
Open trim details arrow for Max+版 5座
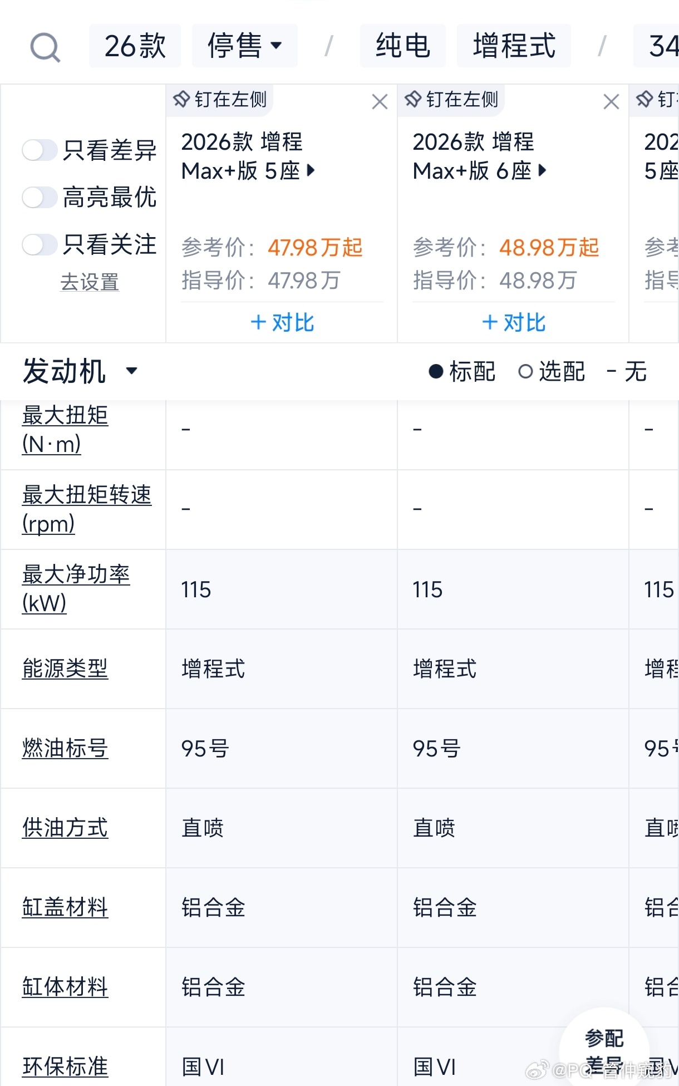[x=311, y=170]
